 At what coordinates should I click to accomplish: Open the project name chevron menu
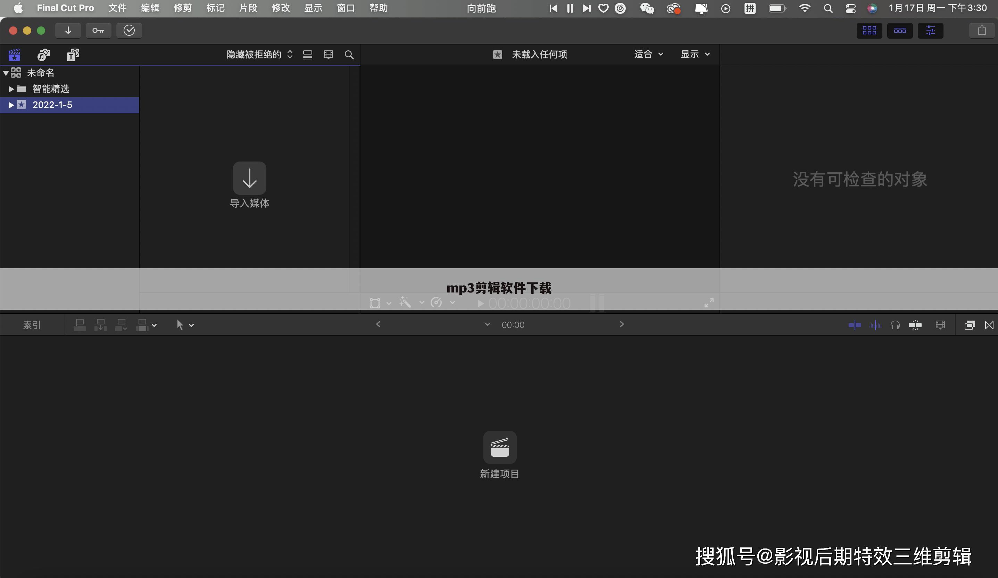488,324
